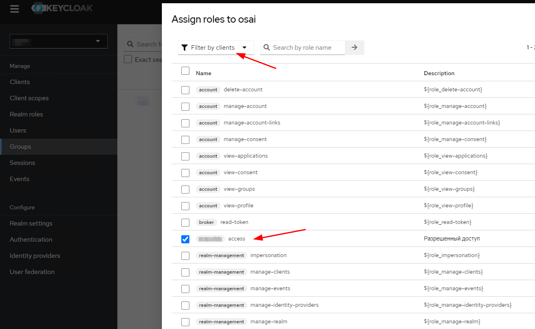The width and height of the screenshot is (535, 329).
Task: Sort by the Name column header
Action: (204, 74)
